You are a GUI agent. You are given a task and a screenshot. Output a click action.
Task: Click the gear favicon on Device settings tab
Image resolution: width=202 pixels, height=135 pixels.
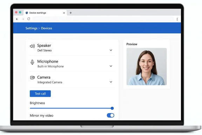27,13
